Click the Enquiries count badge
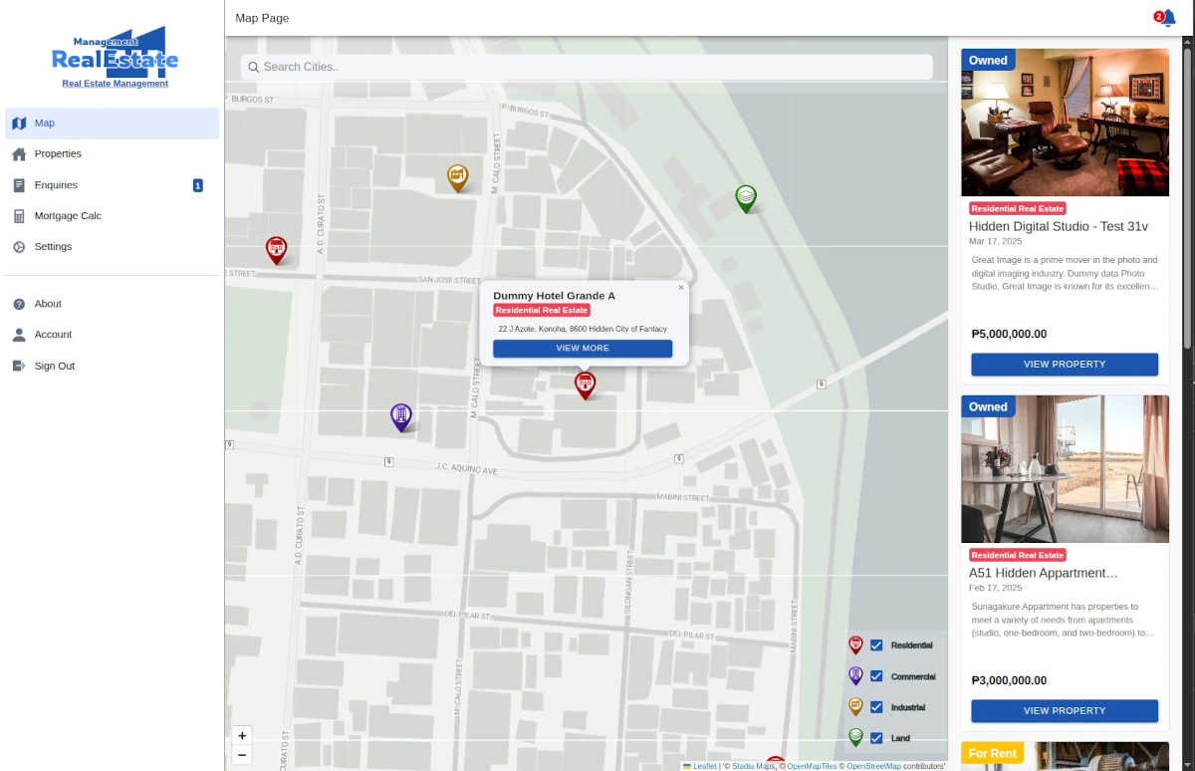Image resolution: width=1195 pixels, height=771 pixels. 198,185
